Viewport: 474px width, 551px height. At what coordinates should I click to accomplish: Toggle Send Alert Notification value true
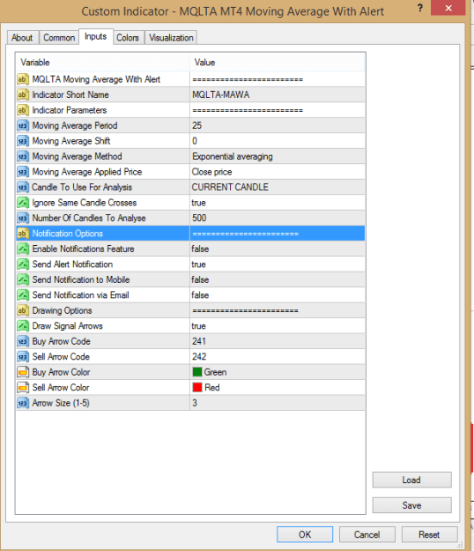coord(199,264)
